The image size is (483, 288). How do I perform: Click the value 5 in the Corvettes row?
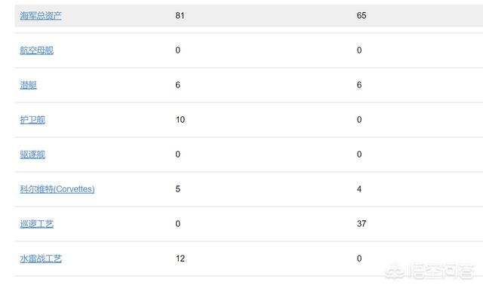(178, 189)
